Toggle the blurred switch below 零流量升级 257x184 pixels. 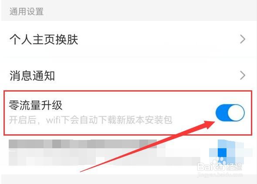point(227,152)
